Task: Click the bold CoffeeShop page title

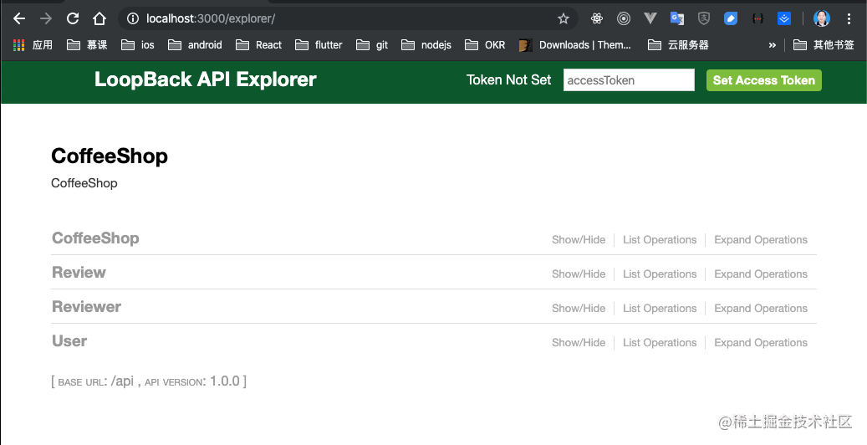Action: pyautogui.click(x=110, y=156)
